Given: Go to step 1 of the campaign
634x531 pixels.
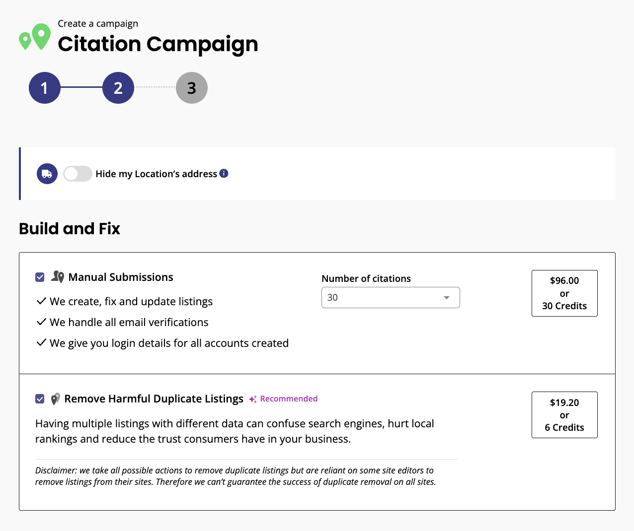Looking at the screenshot, I should click(45, 88).
